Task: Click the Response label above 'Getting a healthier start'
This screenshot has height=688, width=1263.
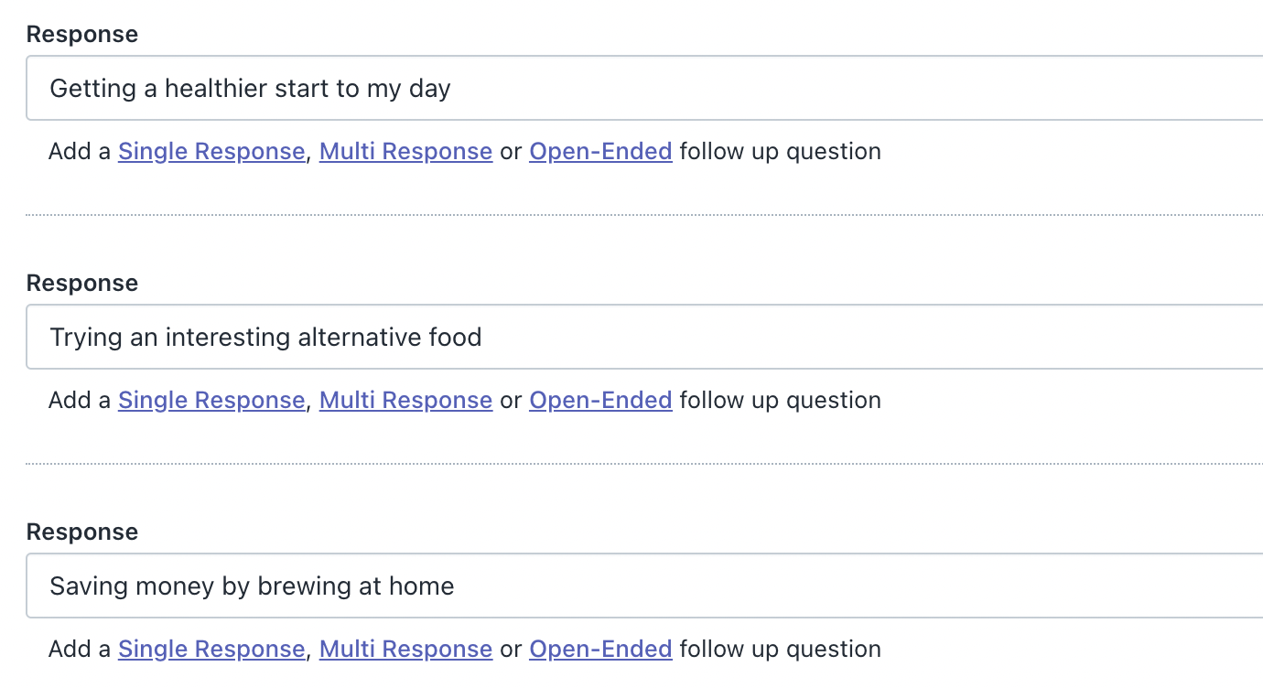Action: (82, 35)
